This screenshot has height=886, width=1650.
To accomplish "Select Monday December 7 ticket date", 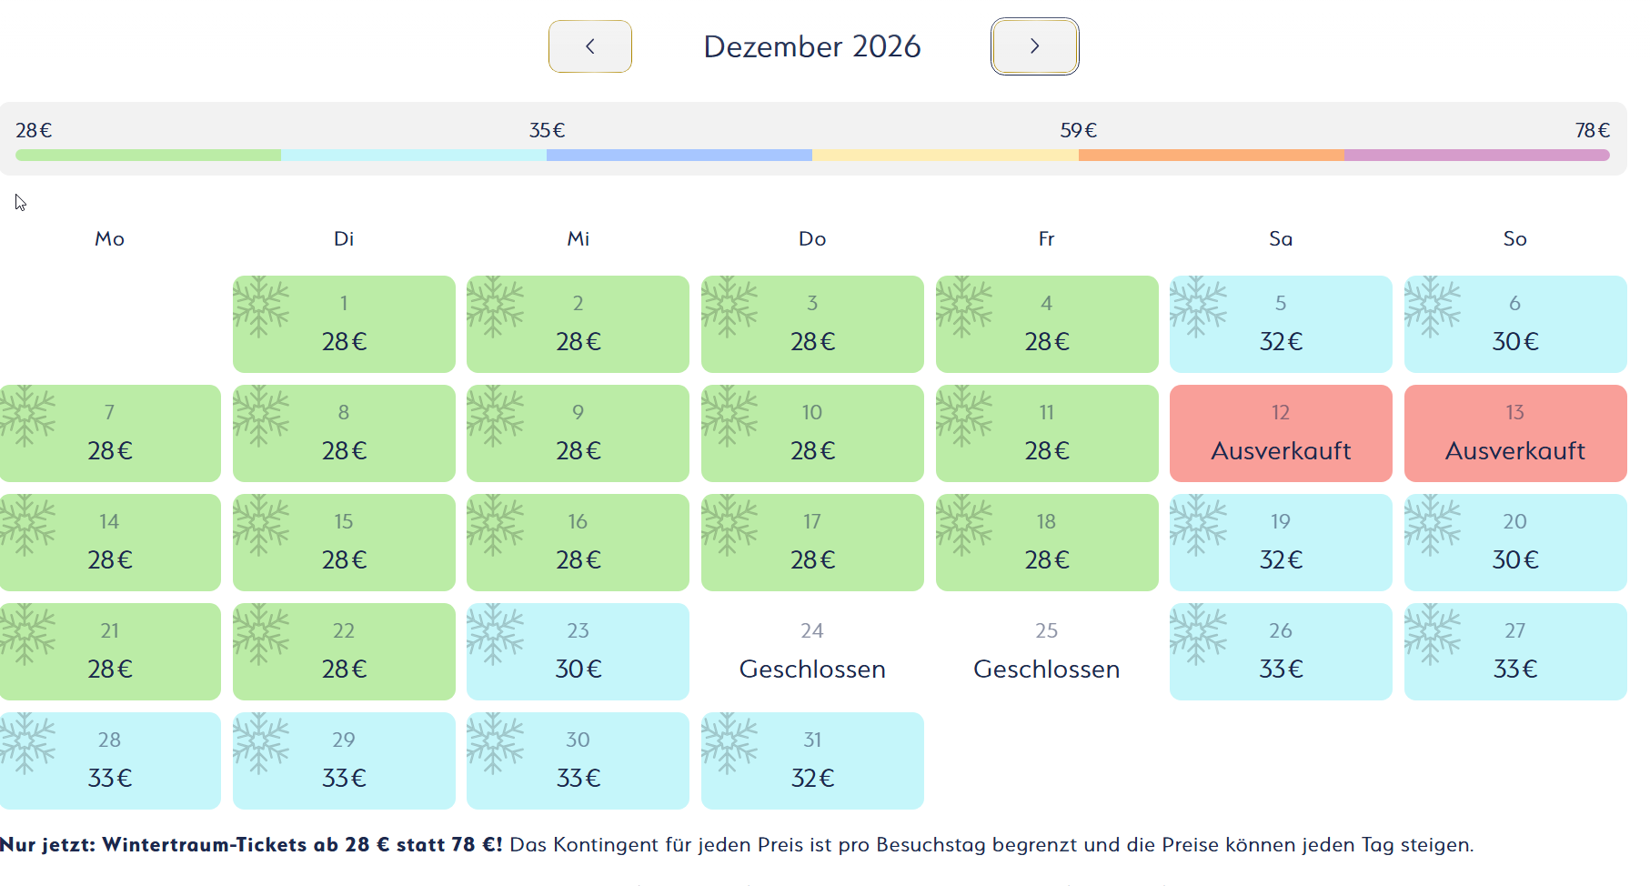I will (110, 433).
